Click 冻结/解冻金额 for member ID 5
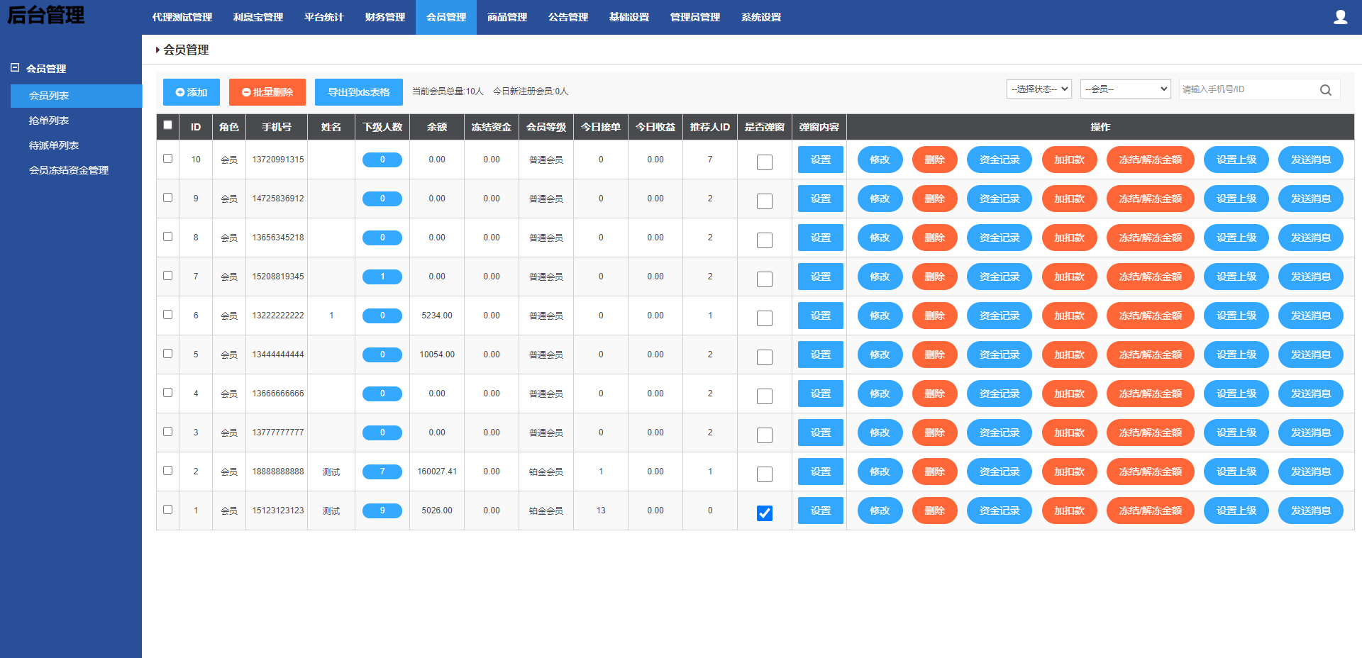 (1150, 355)
